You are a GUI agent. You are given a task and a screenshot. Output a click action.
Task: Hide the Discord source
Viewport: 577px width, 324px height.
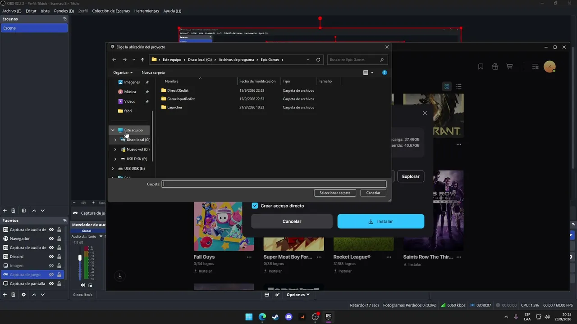pyautogui.click(x=51, y=256)
